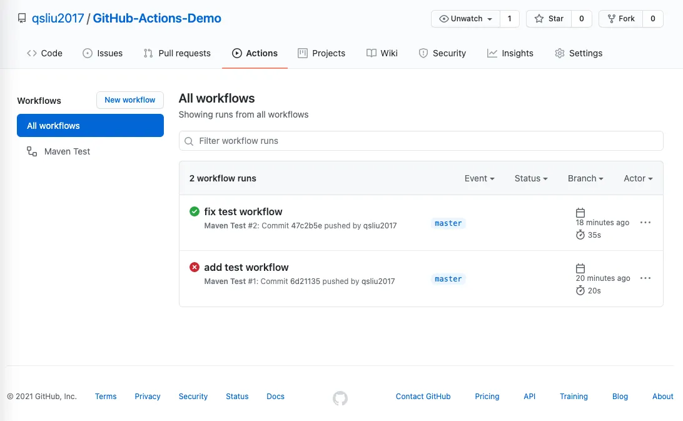The height and width of the screenshot is (421, 683).
Task: Open the fix test workflow run
Action: point(243,211)
